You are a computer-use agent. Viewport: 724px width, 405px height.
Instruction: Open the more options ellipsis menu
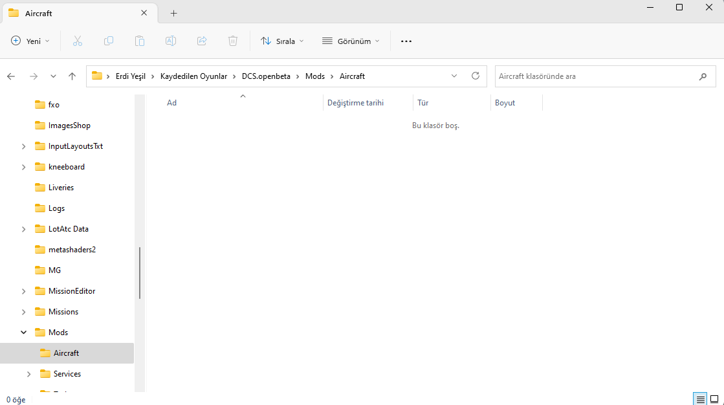pos(406,41)
